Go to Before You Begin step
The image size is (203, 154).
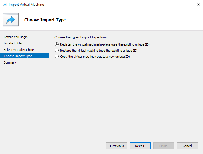16,37
